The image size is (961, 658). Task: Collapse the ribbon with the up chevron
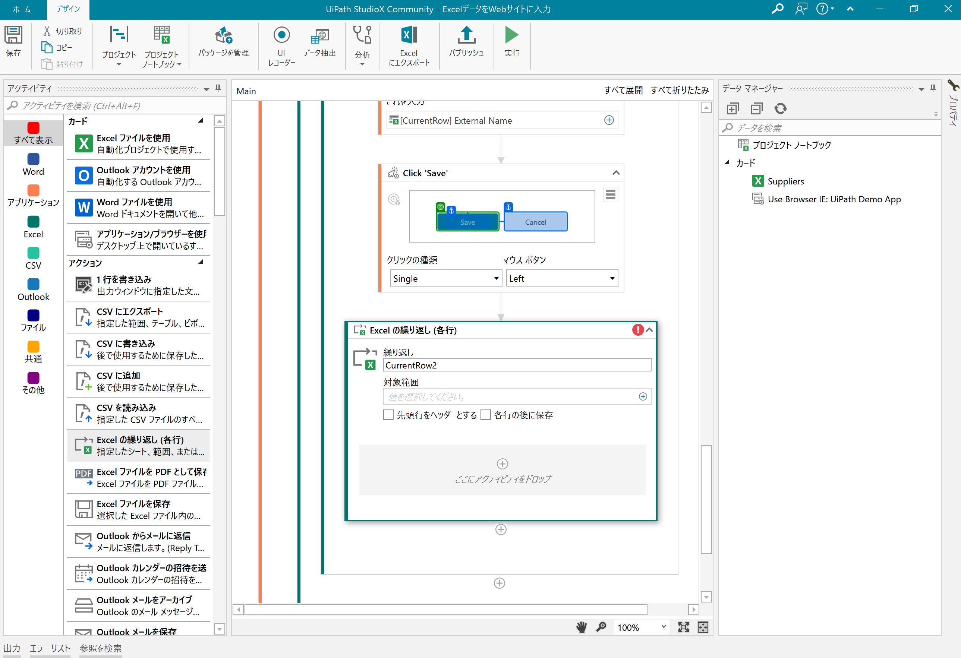tap(850, 9)
